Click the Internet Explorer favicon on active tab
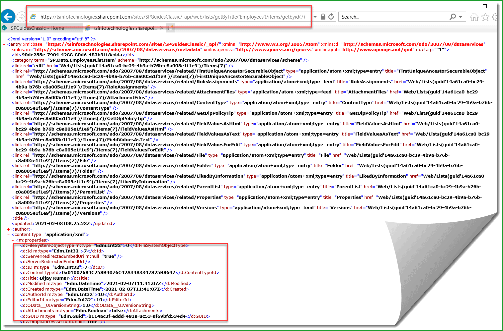This screenshot has height=331, width=503. click(87, 28)
